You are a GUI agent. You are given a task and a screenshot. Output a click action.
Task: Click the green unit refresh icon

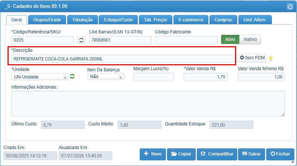click(x=72, y=76)
